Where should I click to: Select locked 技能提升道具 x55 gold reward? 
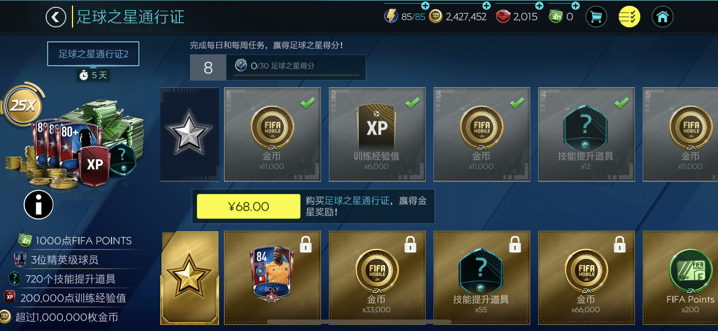pos(482,278)
